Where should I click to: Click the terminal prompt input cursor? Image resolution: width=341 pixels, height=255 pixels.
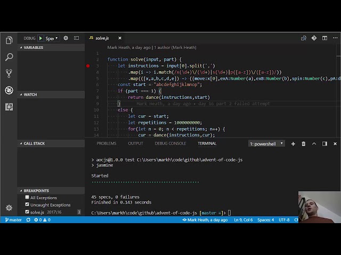(x=230, y=213)
